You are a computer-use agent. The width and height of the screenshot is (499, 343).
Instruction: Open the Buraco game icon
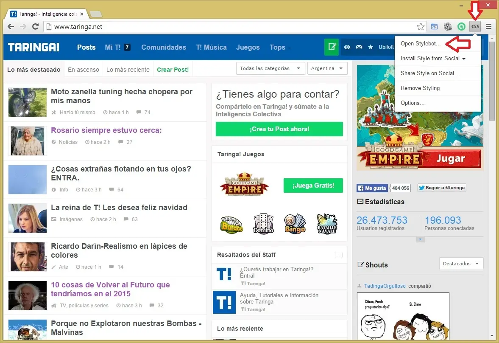(x=231, y=225)
